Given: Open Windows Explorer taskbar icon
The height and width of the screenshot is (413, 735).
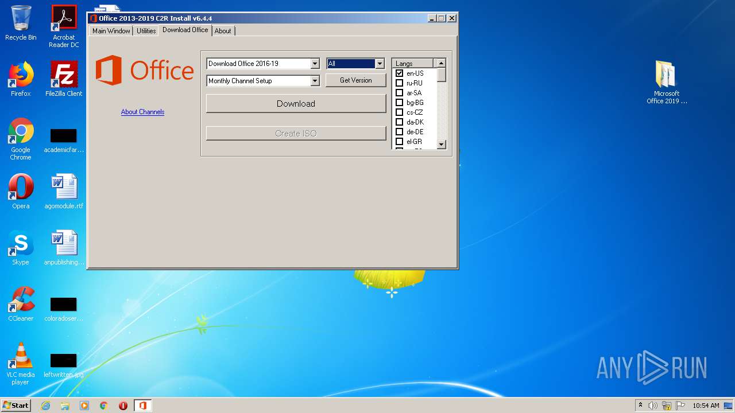Looking at the screenshot, I should coord(65,406).
